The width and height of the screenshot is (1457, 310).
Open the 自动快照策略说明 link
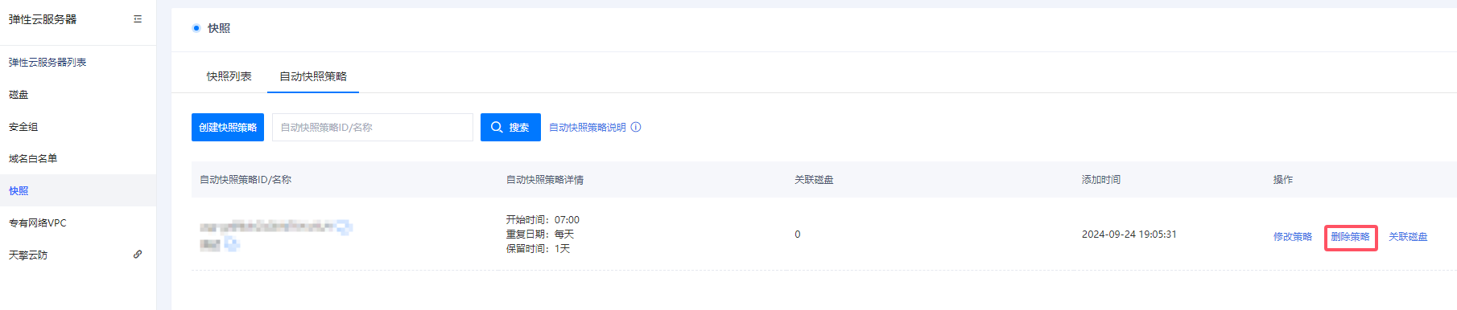click(x=588, y=127)
